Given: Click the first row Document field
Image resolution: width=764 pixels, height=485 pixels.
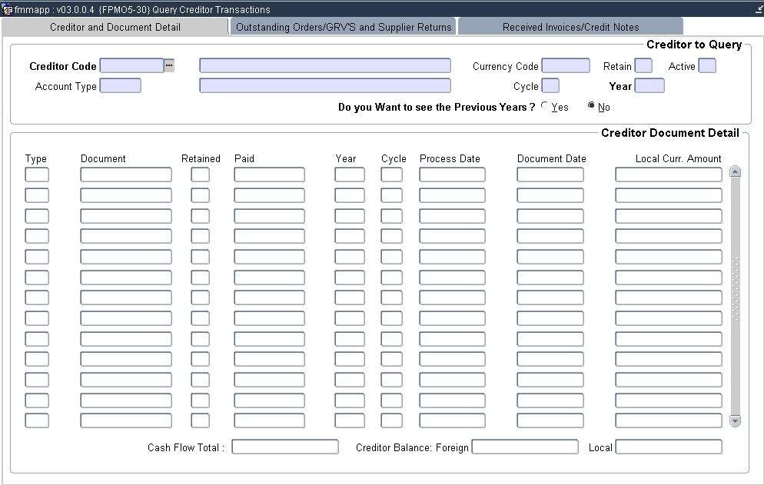Looking at the screenshot, I should [126, 175].
